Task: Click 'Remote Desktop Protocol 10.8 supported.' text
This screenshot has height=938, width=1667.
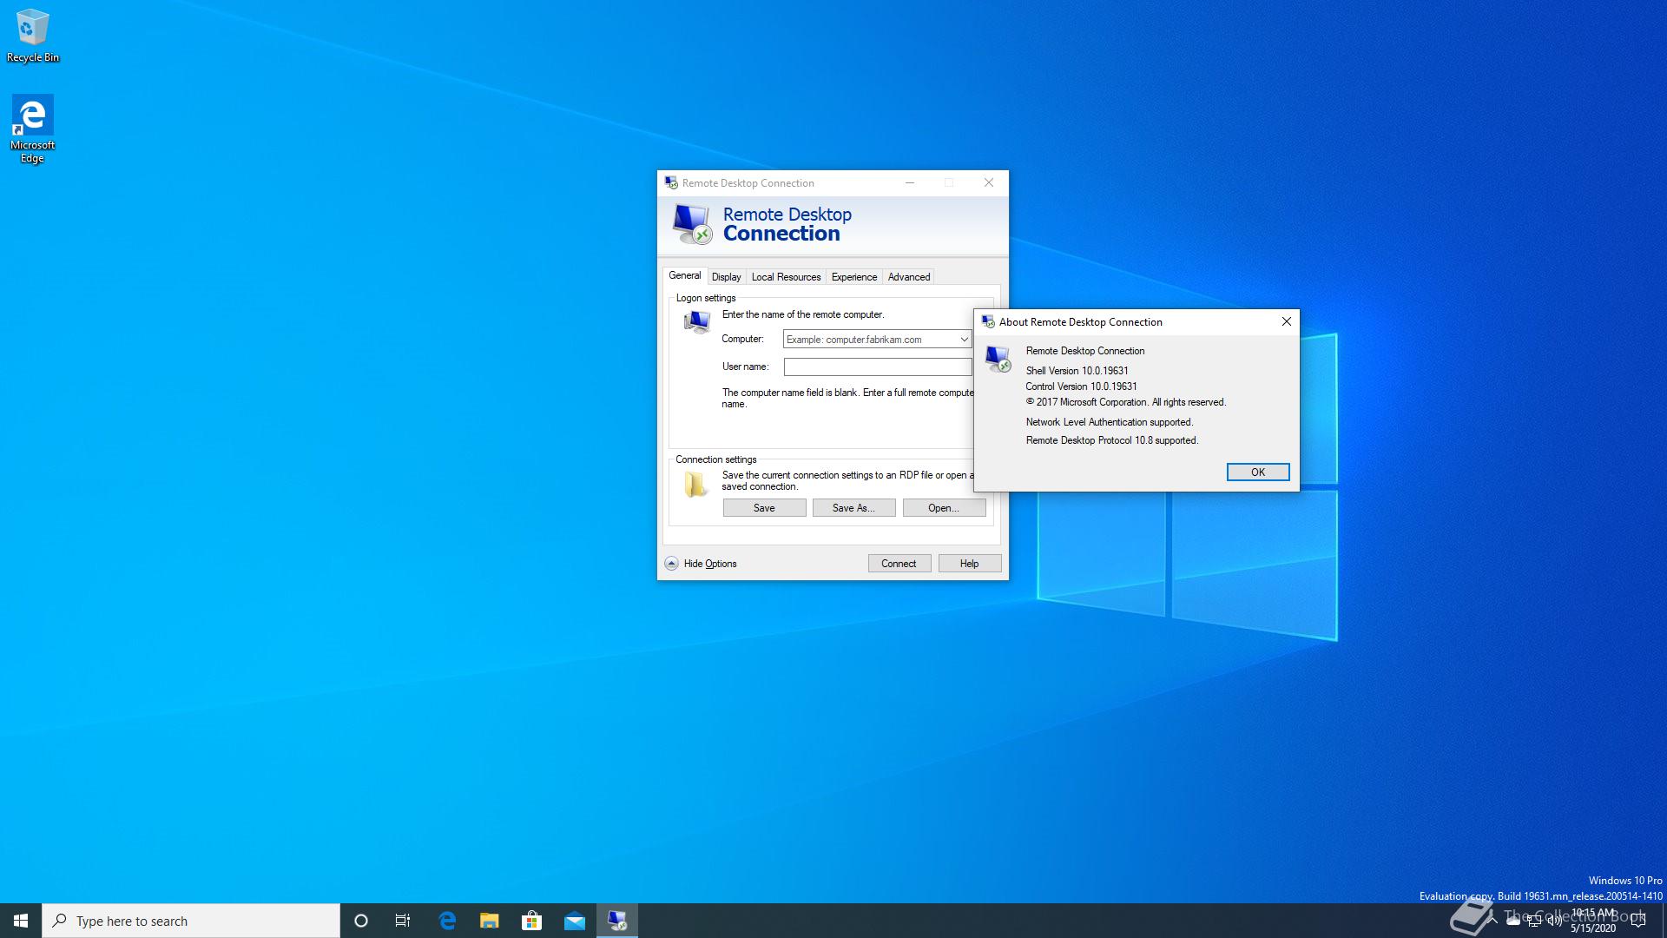Action: [1112, 440]
